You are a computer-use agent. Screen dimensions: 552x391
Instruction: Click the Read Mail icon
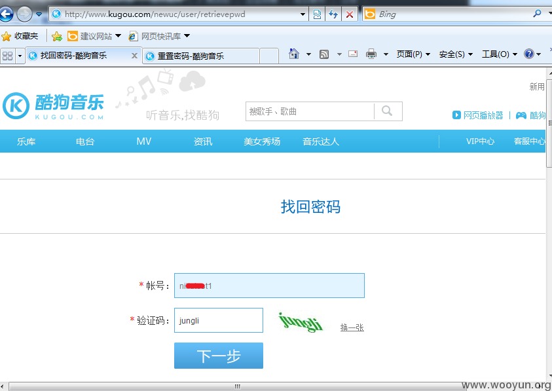click(353, 54)
